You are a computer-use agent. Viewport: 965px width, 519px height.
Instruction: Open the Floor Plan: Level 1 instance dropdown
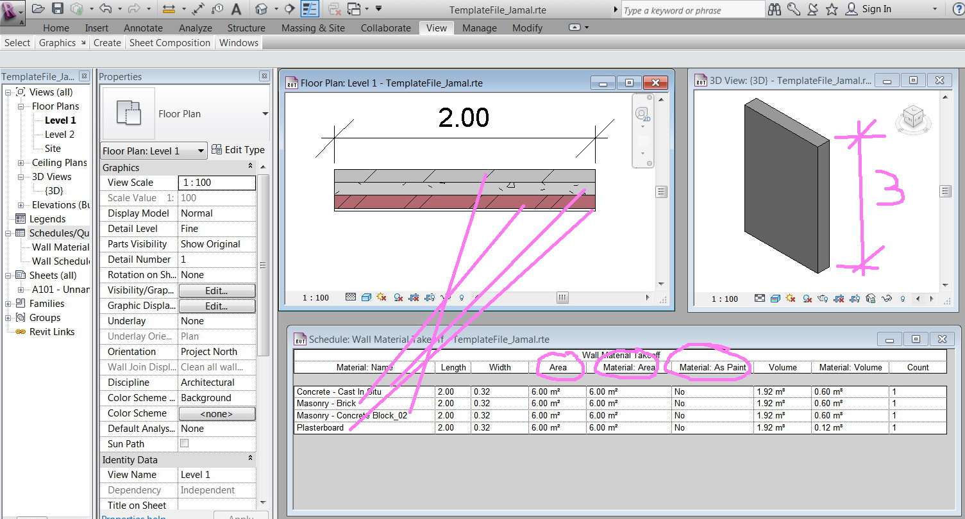pyautogui.click(x=154, y=151)
